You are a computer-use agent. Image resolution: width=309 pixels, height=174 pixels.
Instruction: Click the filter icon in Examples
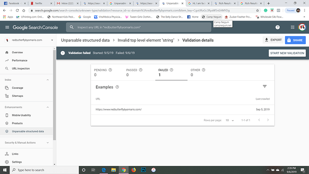pyautogui.click(x=265, y=87)
